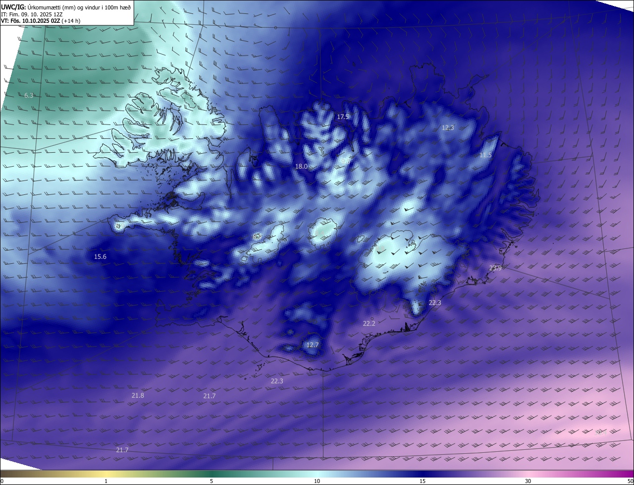Click the colorbar tick label '5'
This screenshot has height=485, width=634.
[211, 482]
